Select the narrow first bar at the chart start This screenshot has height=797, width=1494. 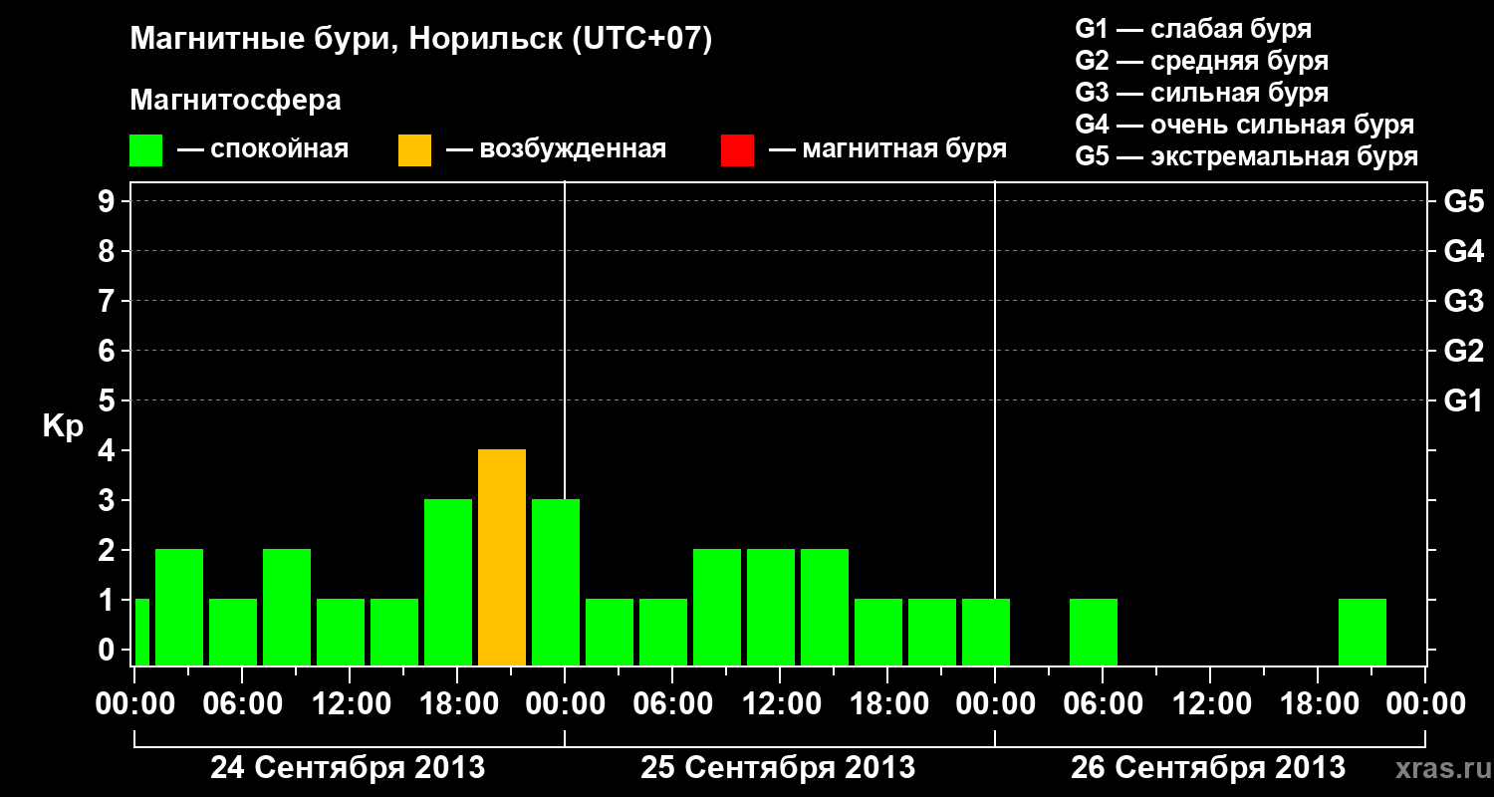point(141,632)
